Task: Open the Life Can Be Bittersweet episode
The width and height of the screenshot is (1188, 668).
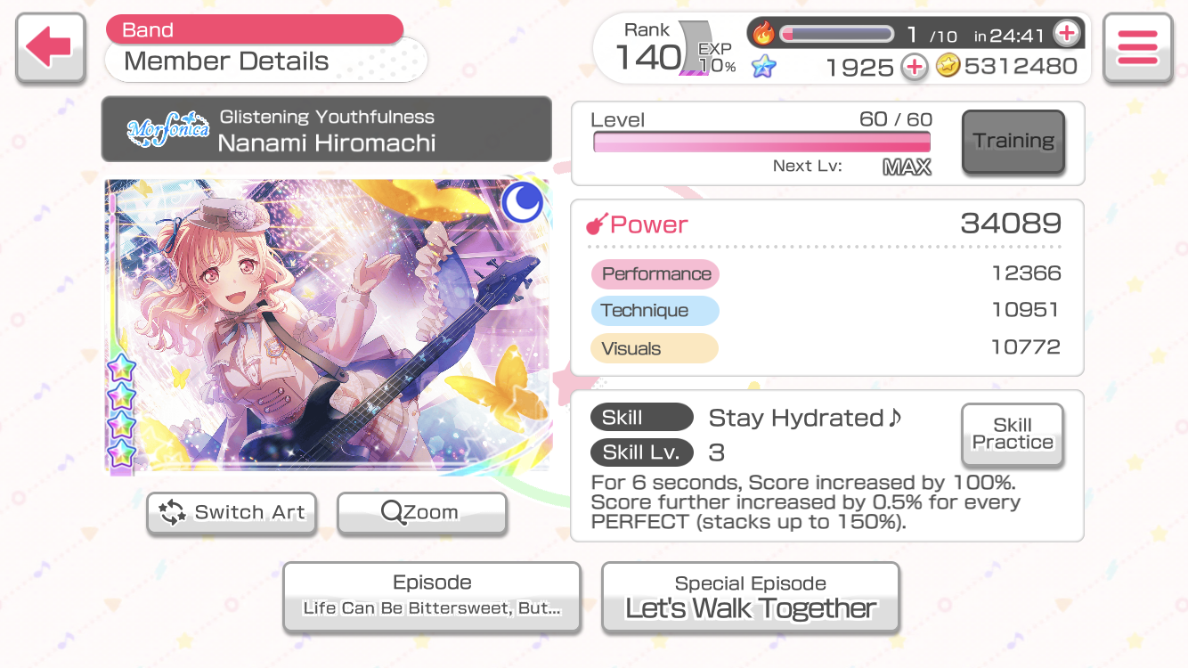Action: point(432,596)
